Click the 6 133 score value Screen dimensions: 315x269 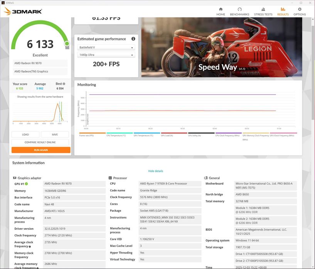click(40, 44)
